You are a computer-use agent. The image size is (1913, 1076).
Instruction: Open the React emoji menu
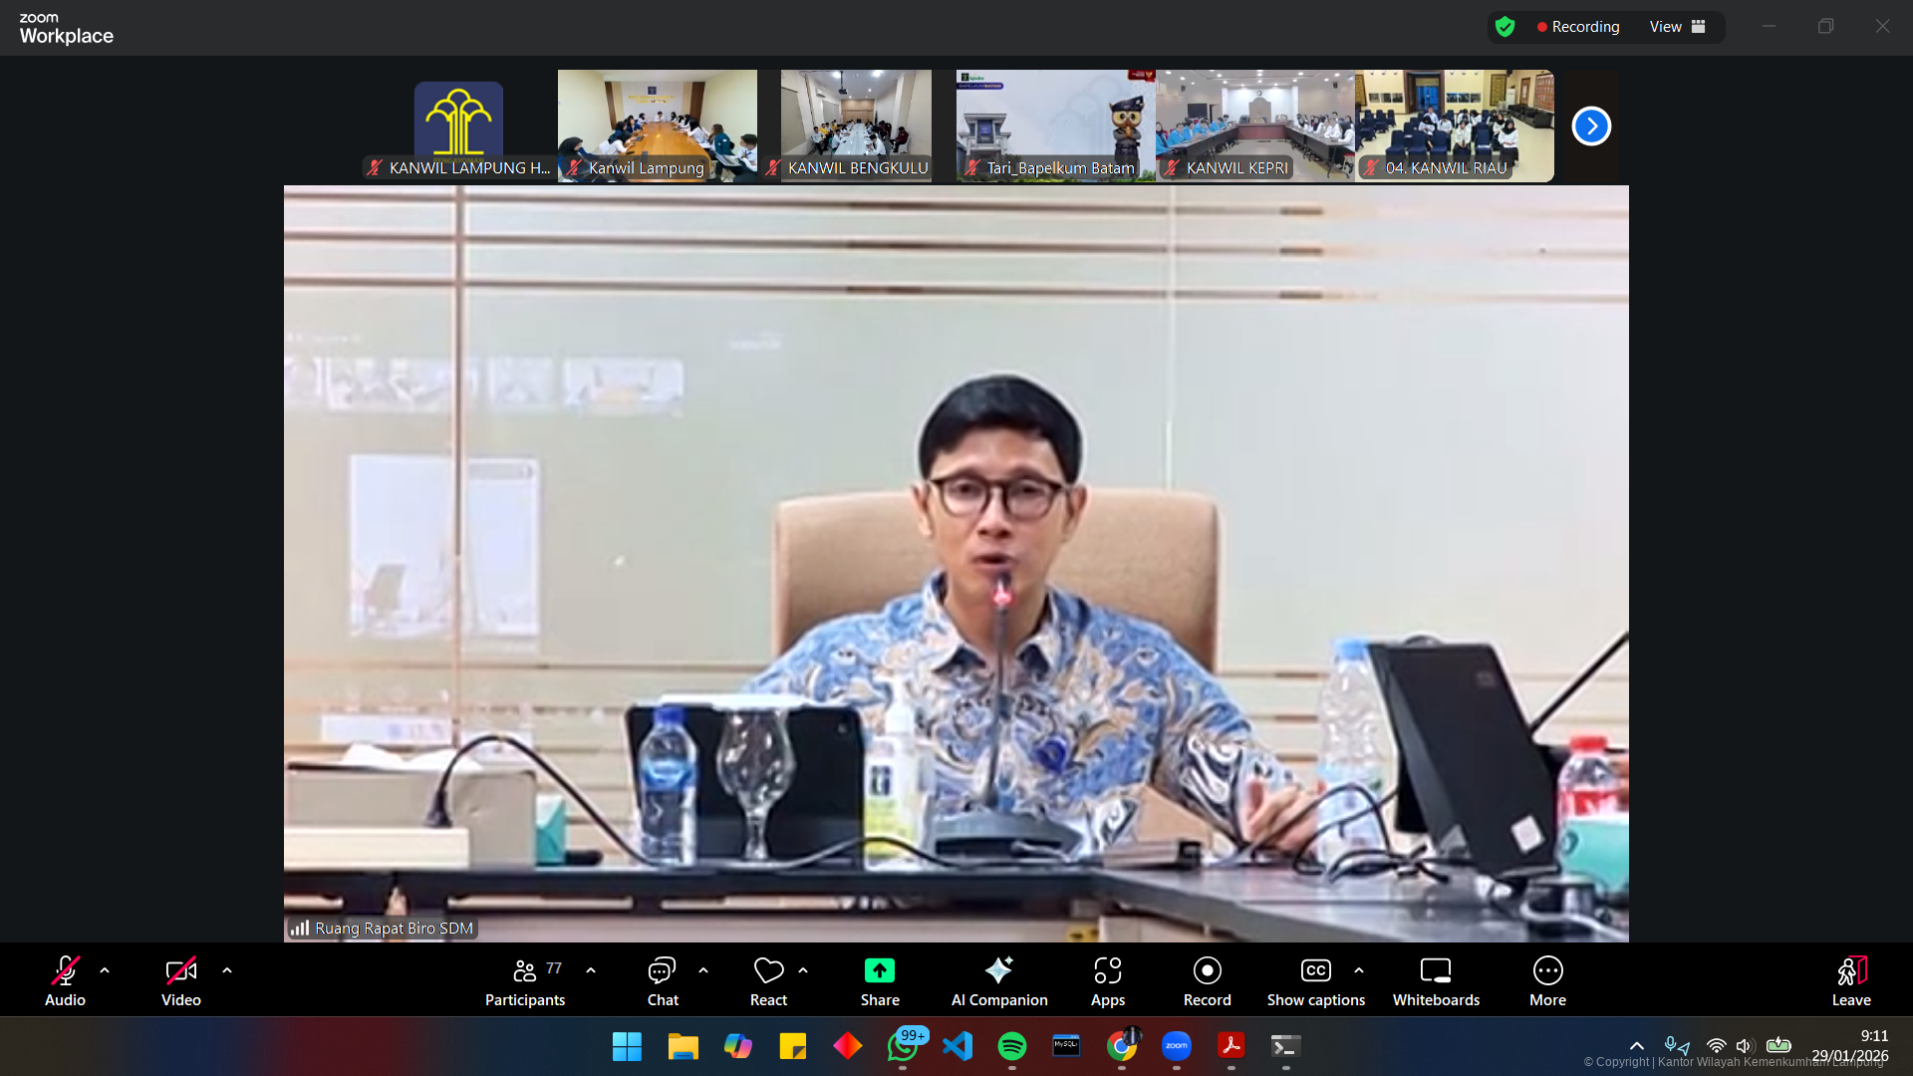click(768, 981)
